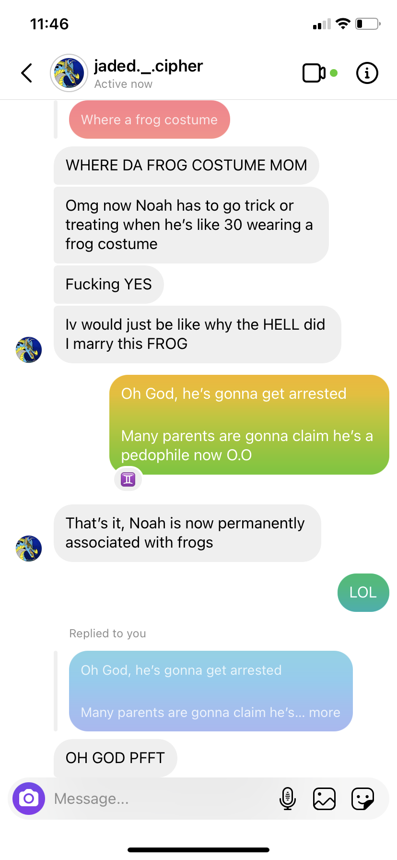Screen dimensions: 397x860
Task: Select the "LOL" sent message bubble
Action: pyautogui.click(x=363, y=593)
